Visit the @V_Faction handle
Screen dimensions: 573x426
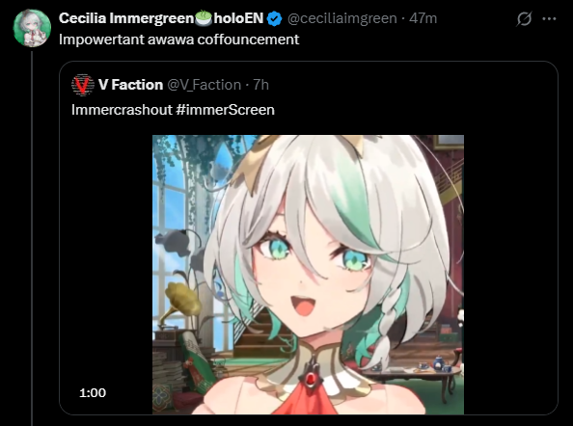pos(204,85)
